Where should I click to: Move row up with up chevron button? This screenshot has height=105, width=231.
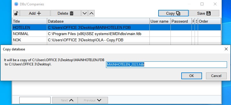[91, 13]
